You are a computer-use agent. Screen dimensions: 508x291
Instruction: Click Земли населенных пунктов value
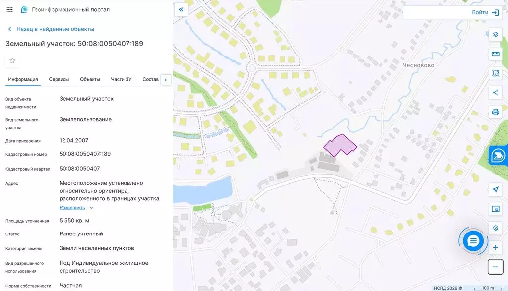[97, 248]
